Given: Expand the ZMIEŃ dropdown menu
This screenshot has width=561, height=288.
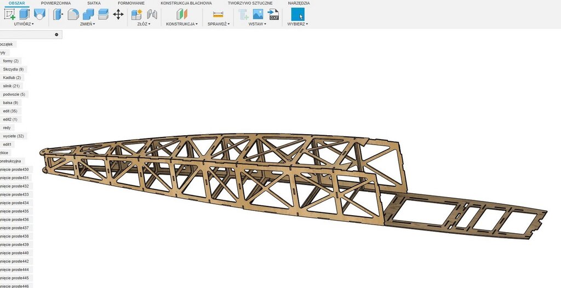Looking at the screenshot, I should coord(87,24).
